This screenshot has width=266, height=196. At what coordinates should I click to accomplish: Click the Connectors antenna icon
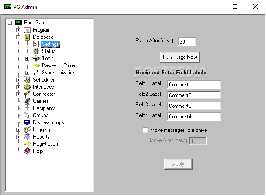[x=27, y=94]
